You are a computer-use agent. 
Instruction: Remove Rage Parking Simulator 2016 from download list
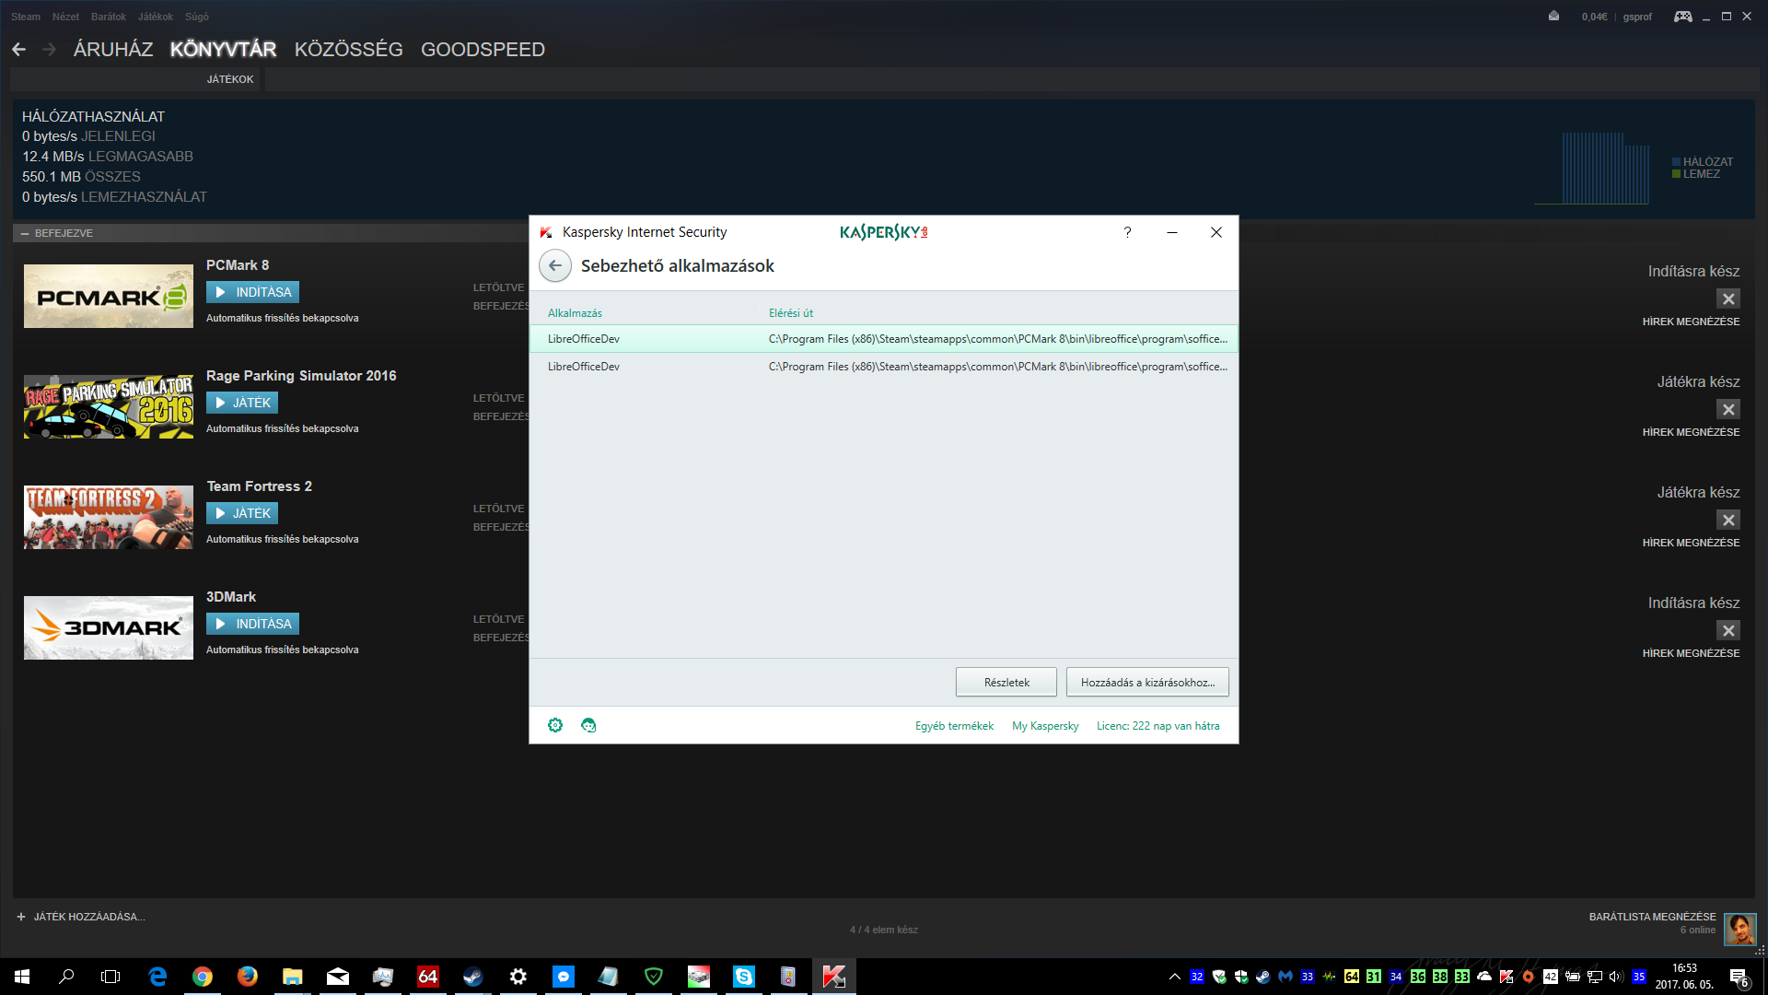click(1728, 409)
